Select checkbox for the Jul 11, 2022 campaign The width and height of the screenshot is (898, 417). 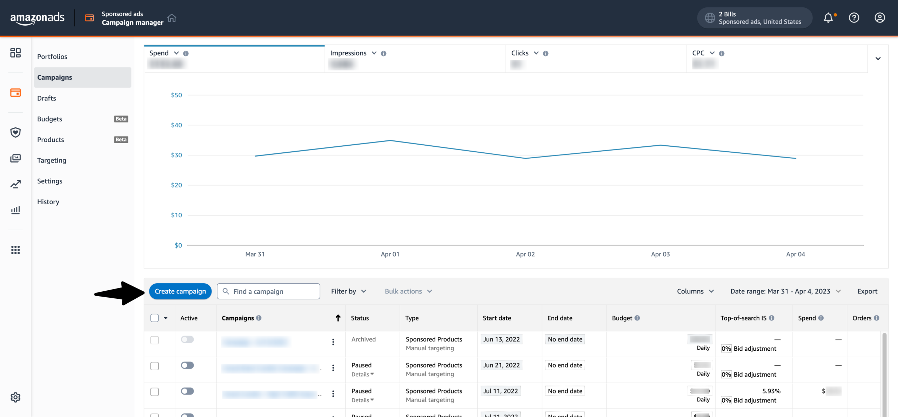point(154,392)
